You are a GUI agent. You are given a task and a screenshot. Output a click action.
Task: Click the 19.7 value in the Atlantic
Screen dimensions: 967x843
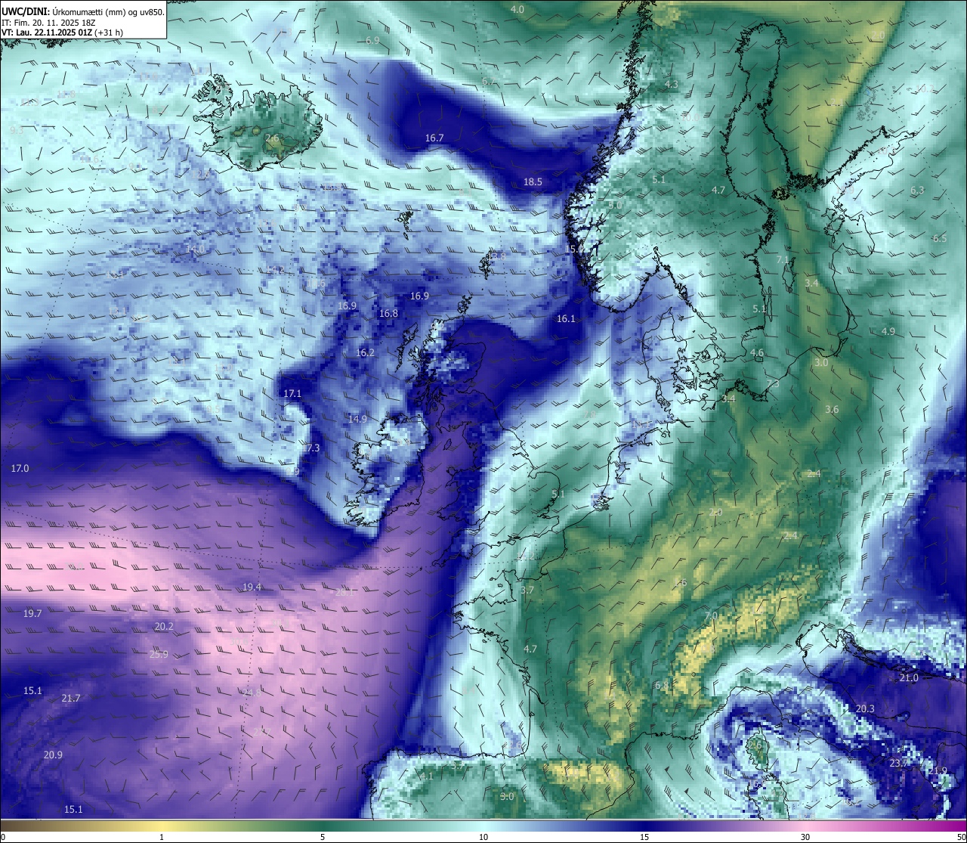click(x=32, y=614)
